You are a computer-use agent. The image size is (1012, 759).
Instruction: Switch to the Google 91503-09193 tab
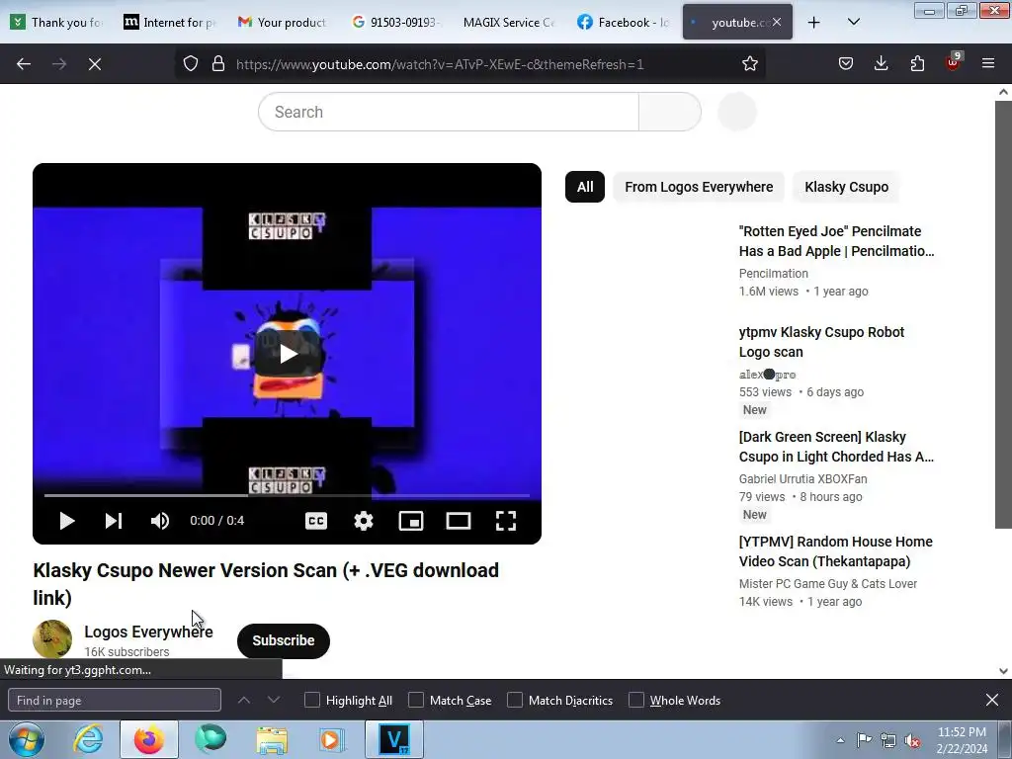(x=395, y=22)
